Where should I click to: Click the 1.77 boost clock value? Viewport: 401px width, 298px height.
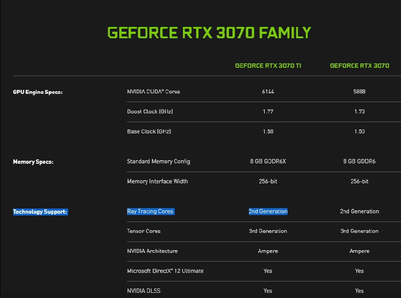click(268, 112)
